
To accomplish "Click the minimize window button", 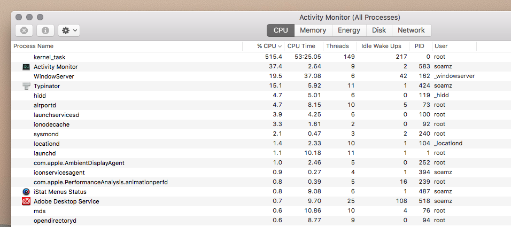I will (x=29, y=17).
